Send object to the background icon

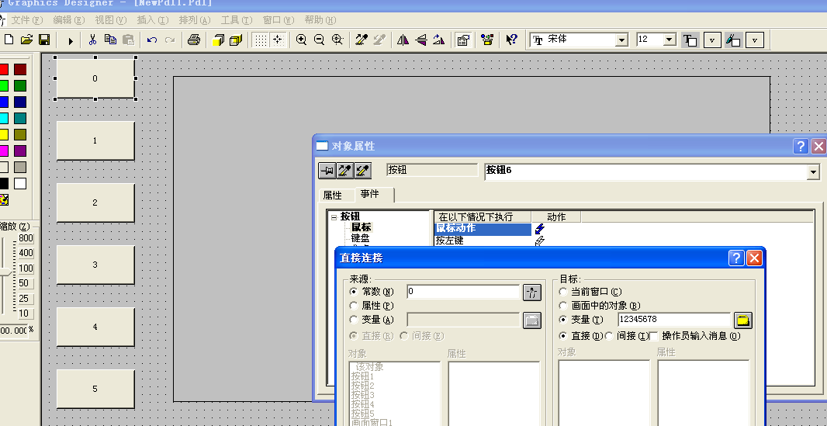(236, 40)
